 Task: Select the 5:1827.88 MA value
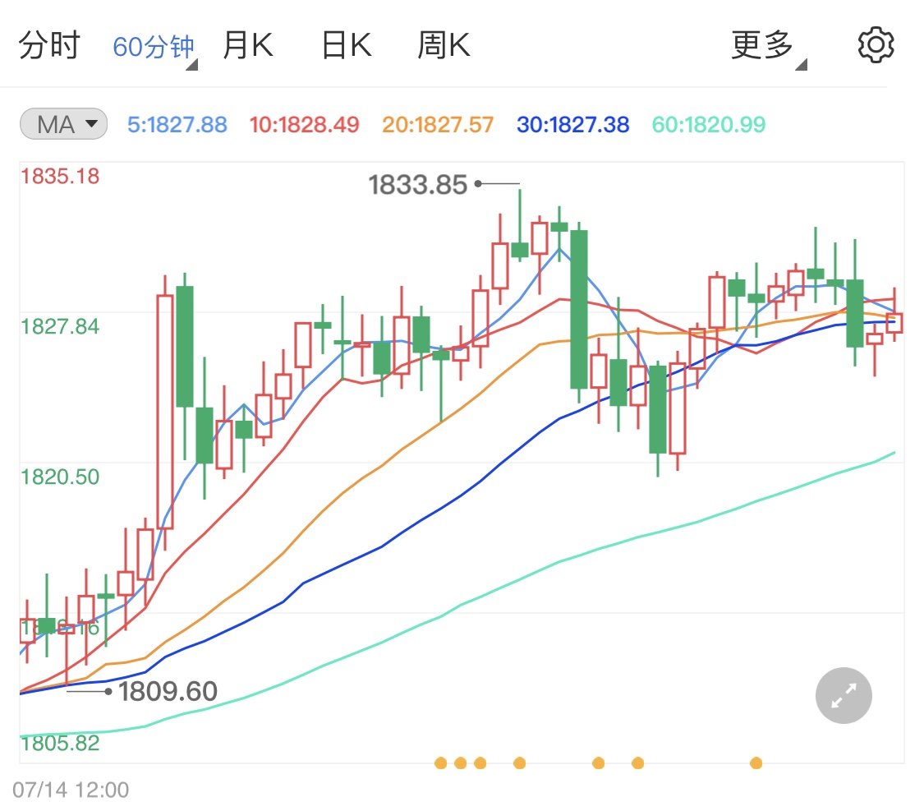point(177,124)
